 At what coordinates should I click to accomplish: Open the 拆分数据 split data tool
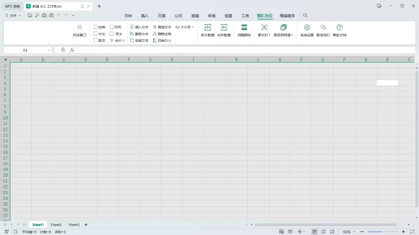(207, 30)
